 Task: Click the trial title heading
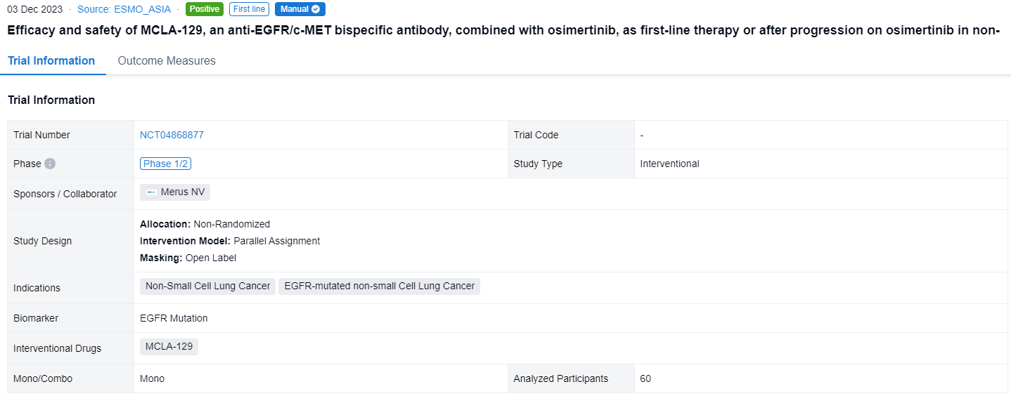(503, 30)
